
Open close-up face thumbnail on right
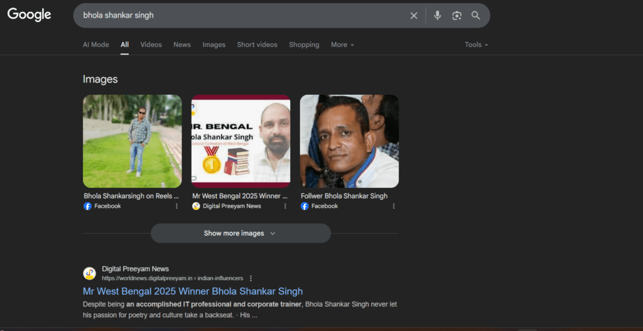point(349,141)
